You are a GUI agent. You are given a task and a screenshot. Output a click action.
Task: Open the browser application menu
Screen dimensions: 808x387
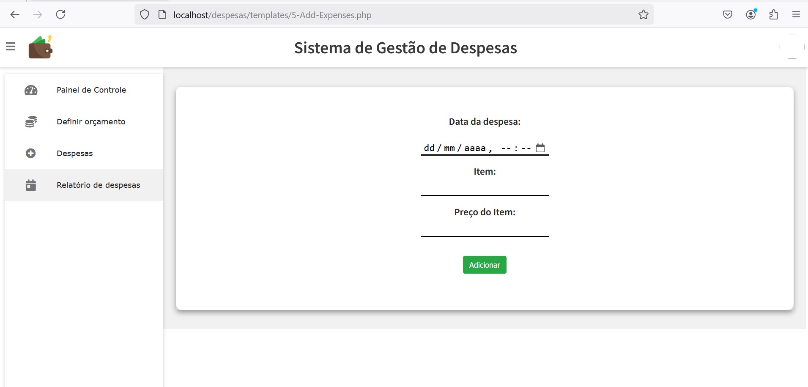796,15
